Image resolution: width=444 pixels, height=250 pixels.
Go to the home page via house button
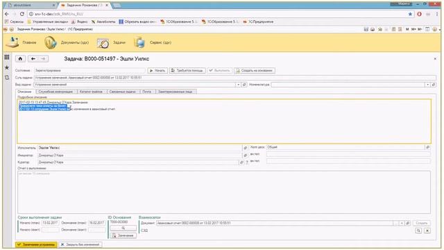20,58
